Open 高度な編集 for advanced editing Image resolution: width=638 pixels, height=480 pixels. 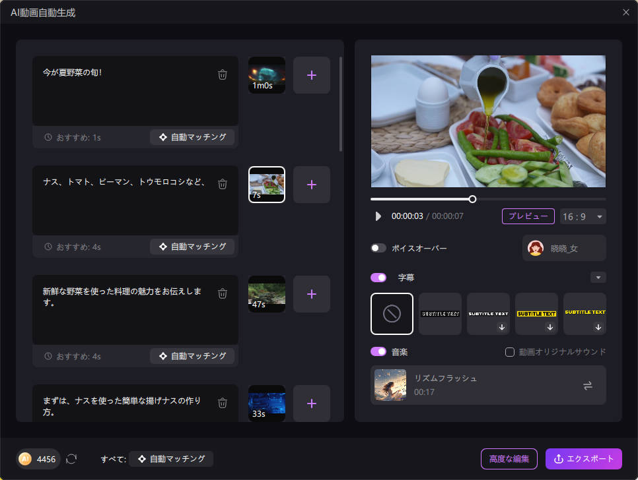(509, 459)
